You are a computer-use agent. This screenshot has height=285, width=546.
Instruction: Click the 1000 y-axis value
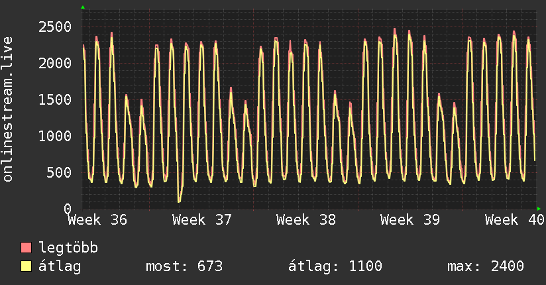(55, 136)
